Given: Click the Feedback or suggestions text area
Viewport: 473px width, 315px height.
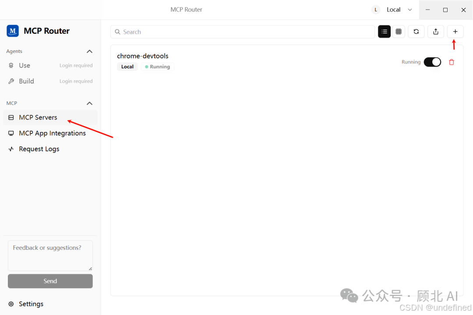Looking at the screenshot, I should (50, 255).
